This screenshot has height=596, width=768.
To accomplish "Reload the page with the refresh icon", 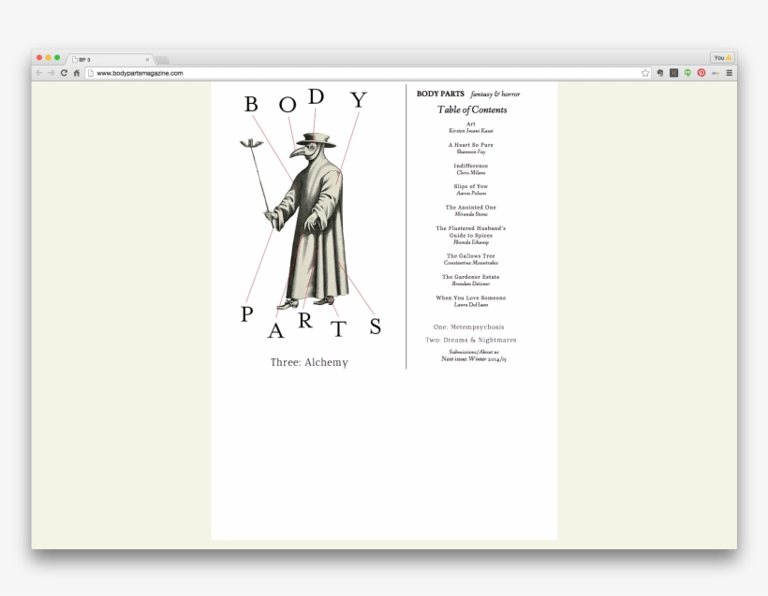I will (64, 73).
